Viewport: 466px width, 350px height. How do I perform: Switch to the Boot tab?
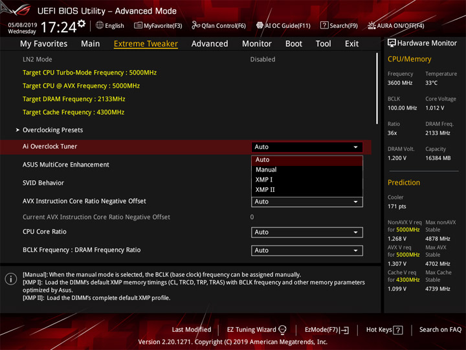pos(294,44)
